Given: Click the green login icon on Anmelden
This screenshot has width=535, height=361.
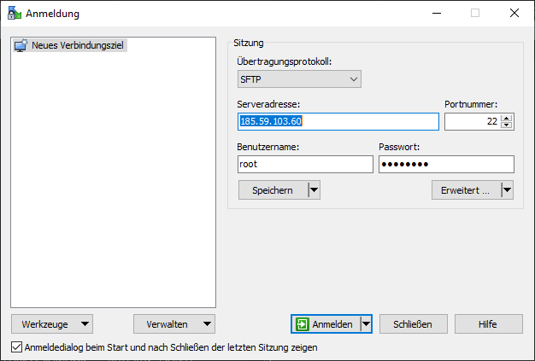Looking at the screenshot, I should 303,324.
